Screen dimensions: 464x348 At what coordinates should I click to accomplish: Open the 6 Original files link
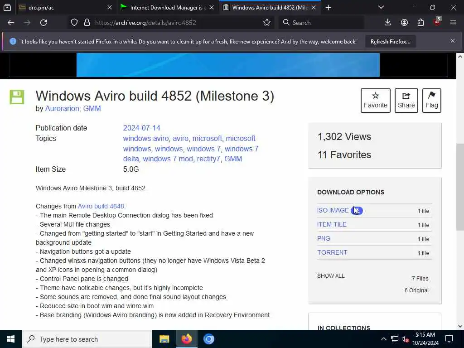pos(416,290)
